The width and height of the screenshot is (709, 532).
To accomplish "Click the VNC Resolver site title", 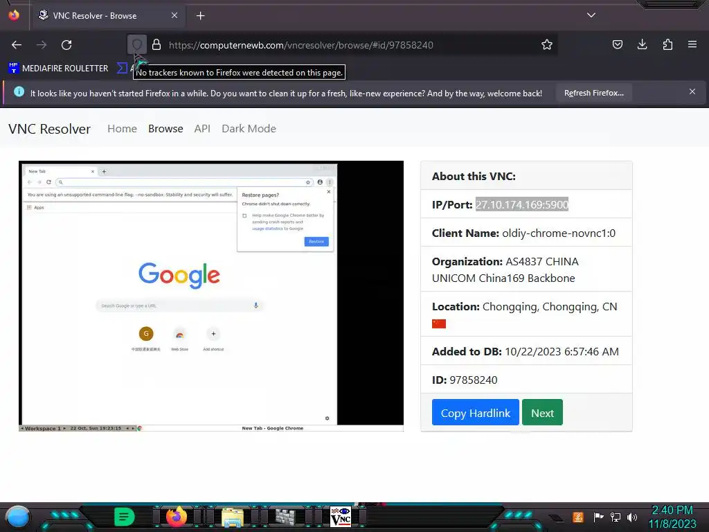I will [x=49, y=129].
